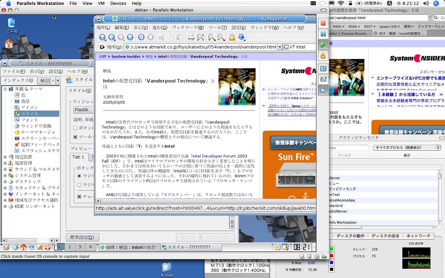This screenshot has height=278, width=445.
Task: Open the ツール(T) menu in Konqueror
Action: [217, 27]
